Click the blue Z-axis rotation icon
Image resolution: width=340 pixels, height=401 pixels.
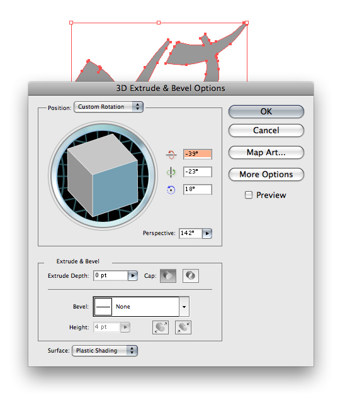click(x=171, y=190)
